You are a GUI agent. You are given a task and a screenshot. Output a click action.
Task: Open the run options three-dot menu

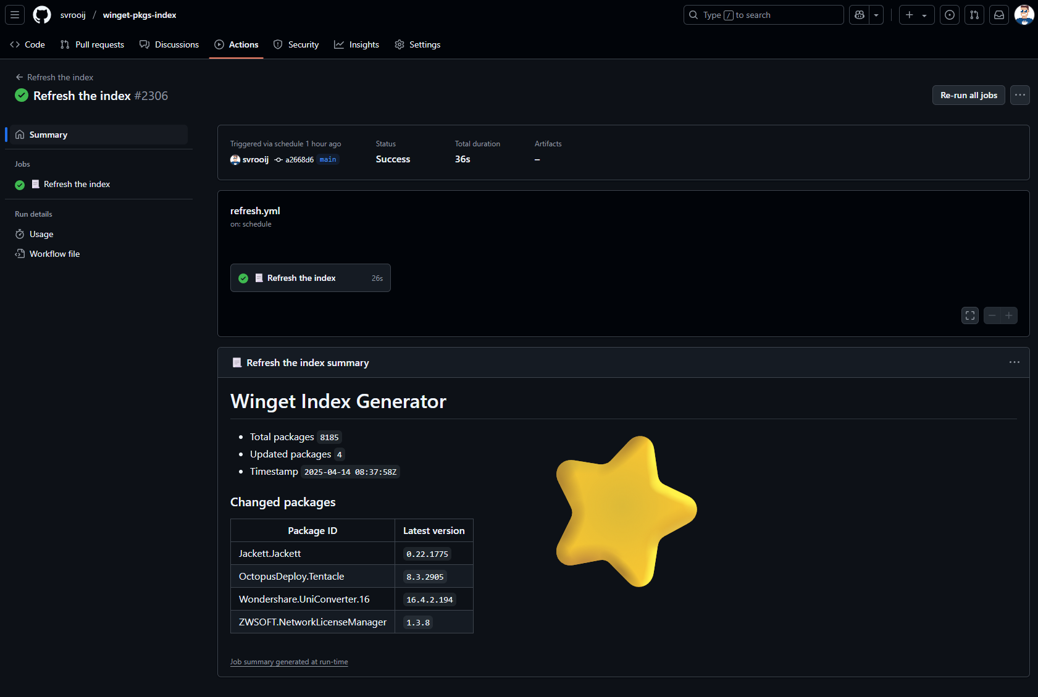pos(1020,95)
